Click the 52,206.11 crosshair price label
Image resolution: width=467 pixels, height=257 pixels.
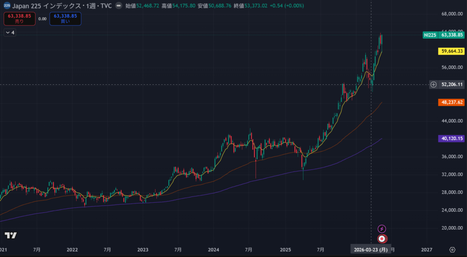tap(452, 84)
